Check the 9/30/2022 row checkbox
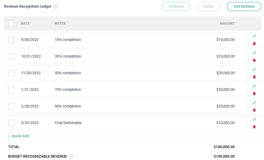 tap(12, 40)
